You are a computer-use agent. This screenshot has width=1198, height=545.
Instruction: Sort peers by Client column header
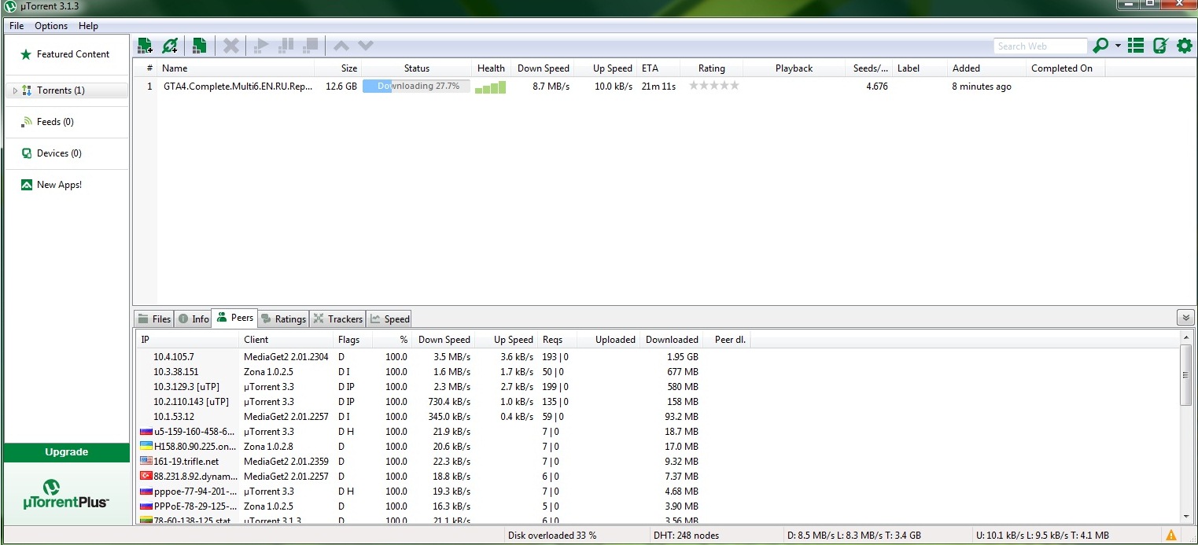click(x=286, y=340)
